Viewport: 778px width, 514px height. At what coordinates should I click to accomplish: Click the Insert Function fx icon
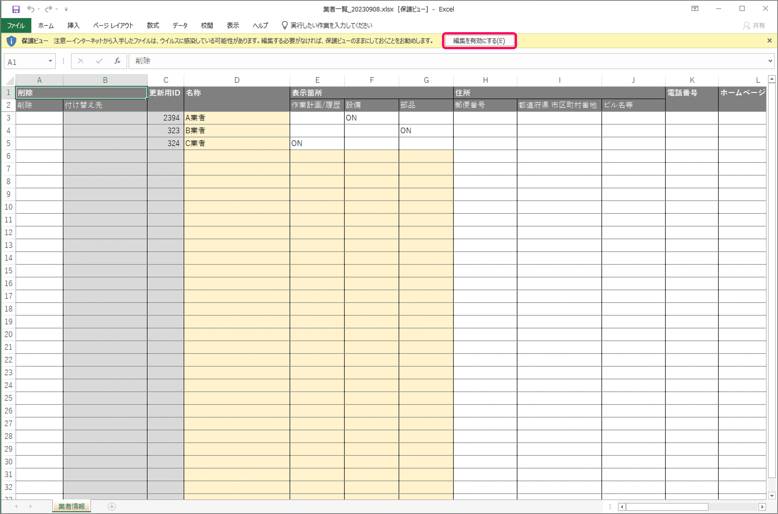(117, 61)
